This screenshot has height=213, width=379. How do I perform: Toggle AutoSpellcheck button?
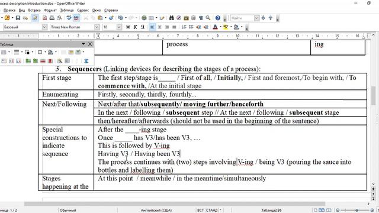[76, 18]
